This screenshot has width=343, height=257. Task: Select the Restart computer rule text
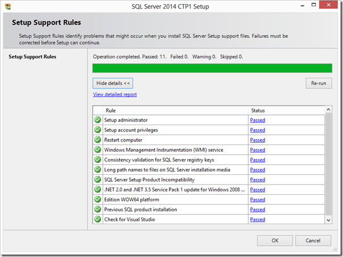tap(123, 140)
